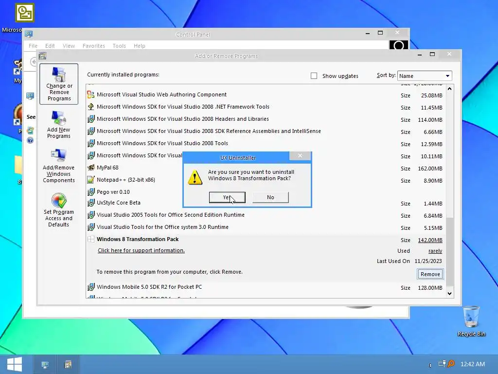Click the Control Panel title bar icon
Screen dimensions: 498x374
coord(29,34)
